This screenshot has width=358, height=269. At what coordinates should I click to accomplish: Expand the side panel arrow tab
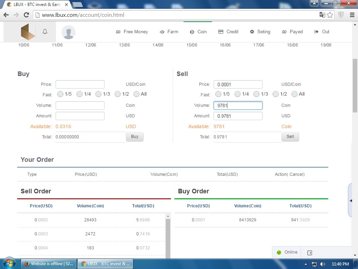point(351,201)
